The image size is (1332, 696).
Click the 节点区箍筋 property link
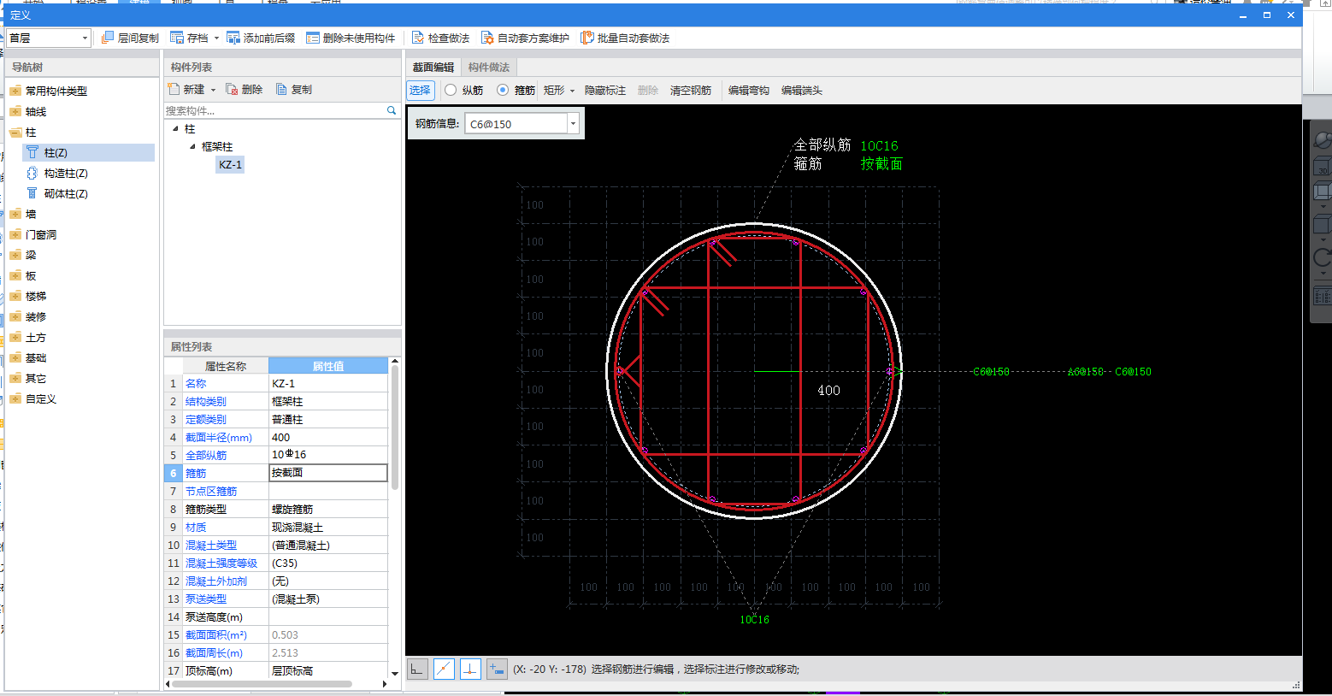coord(211,491)
